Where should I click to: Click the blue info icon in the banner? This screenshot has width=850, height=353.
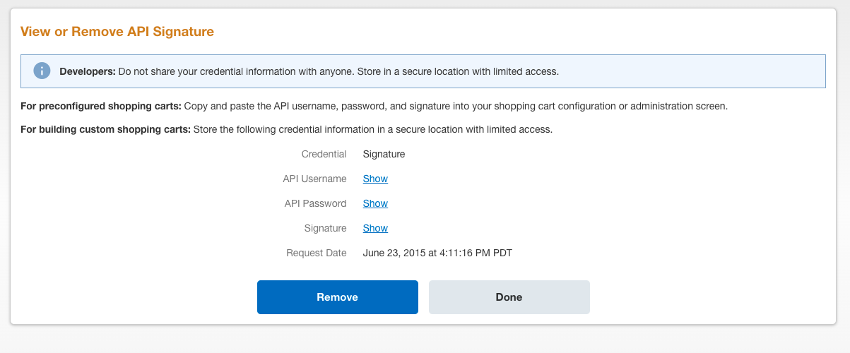tap(42, 71)
